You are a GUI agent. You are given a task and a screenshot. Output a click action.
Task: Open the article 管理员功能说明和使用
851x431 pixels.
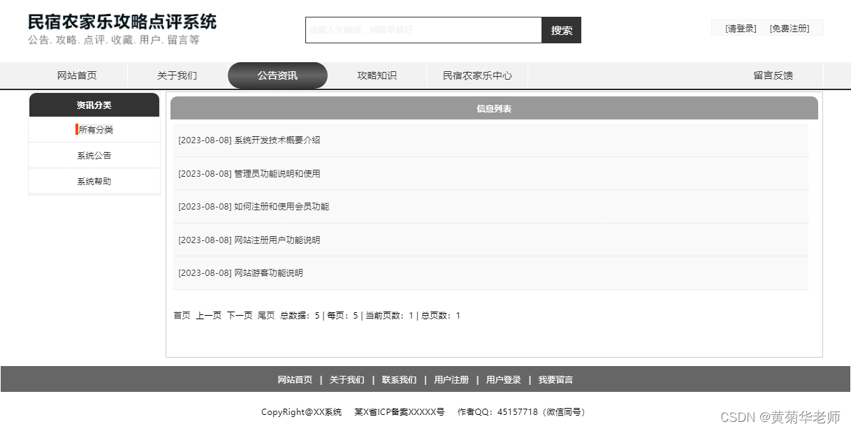(x=250, y=173)
